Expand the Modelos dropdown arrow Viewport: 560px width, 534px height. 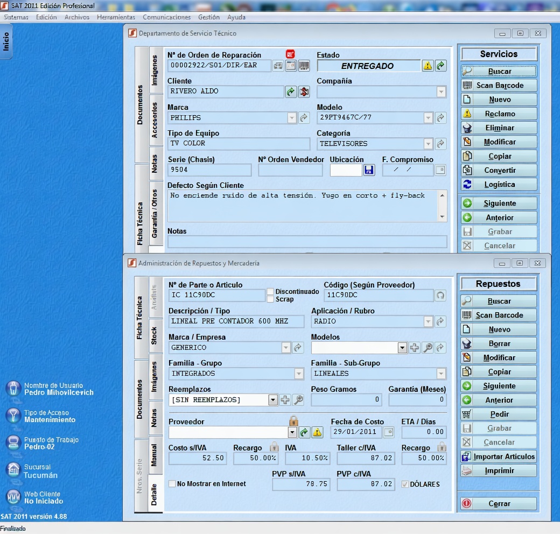(402, 348)
